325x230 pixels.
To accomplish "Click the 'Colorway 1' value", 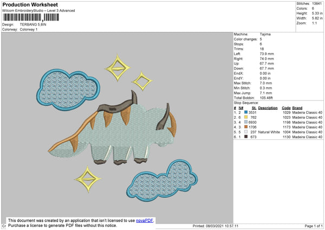I will point(29,29).
